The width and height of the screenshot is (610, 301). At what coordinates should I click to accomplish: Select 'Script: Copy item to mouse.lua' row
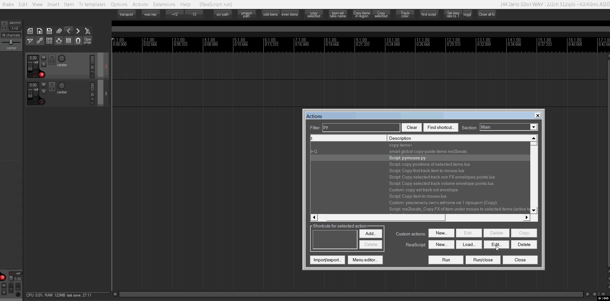pos(420,196)
